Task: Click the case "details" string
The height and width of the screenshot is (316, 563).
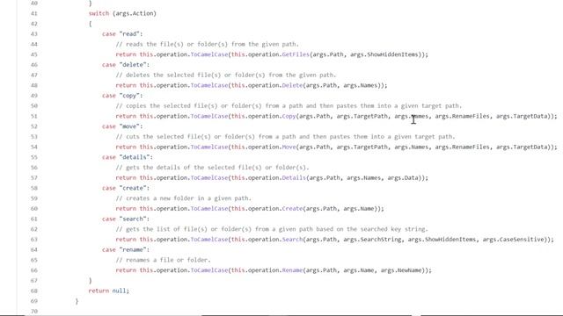Action: [135, 157]
